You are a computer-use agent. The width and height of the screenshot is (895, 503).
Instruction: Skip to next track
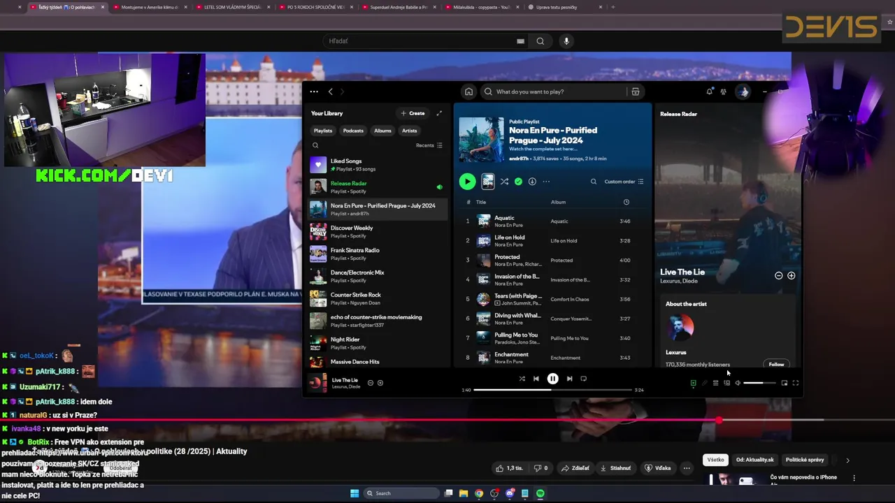(x=569, y=379)
